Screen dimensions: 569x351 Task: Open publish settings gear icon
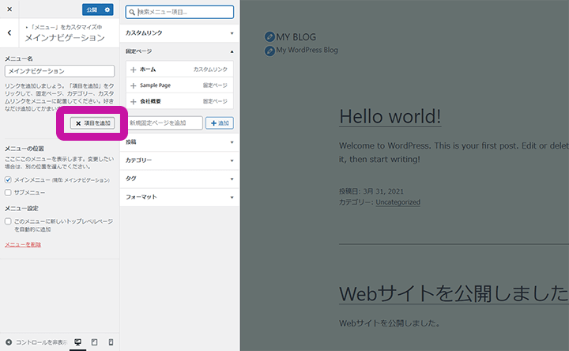107,9
